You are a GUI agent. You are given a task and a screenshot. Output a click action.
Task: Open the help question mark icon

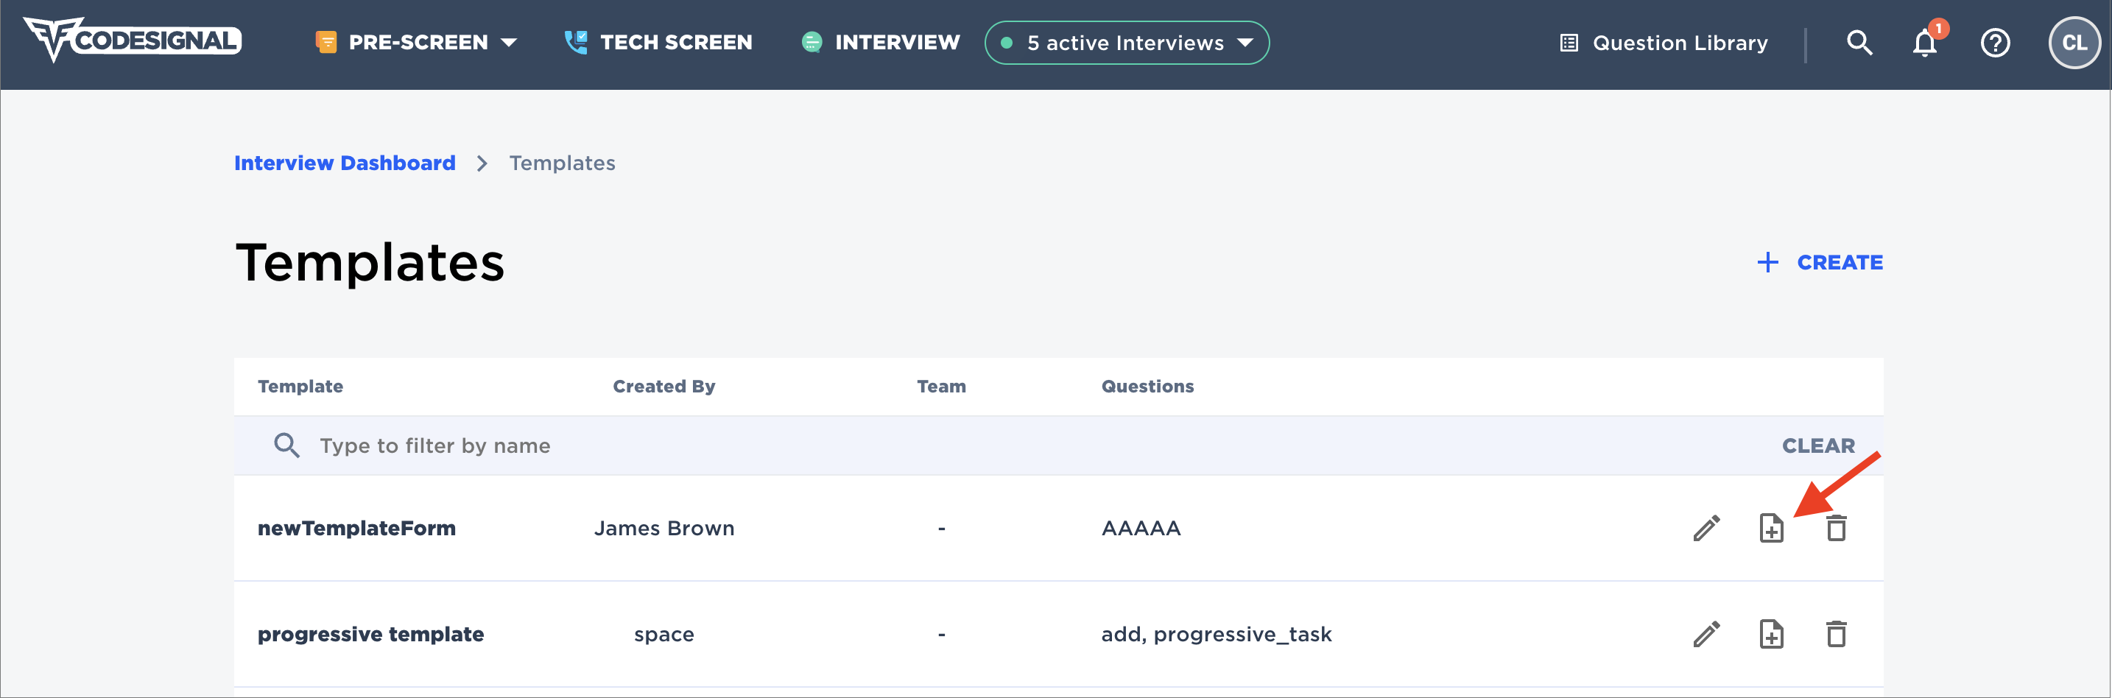coord(1995,43)
